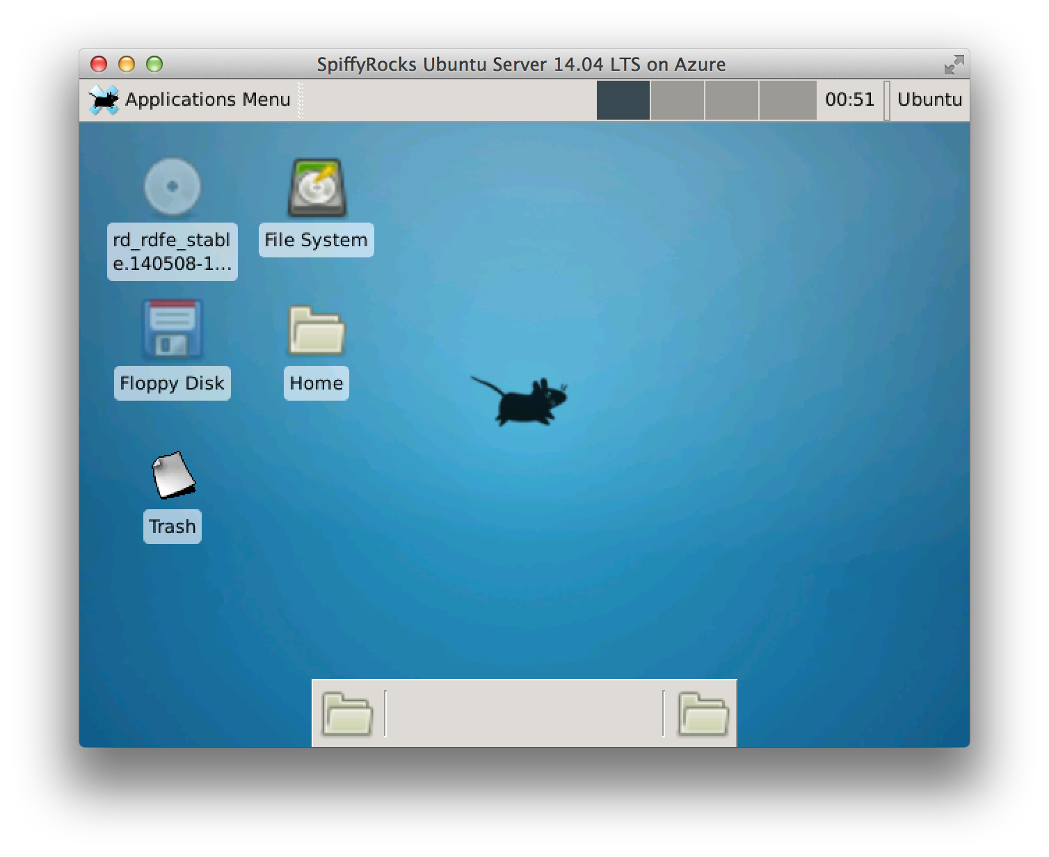Close the SpiffyRocks remote window
The width and height of the screenshot is (1049, 857).
[99, 64]
